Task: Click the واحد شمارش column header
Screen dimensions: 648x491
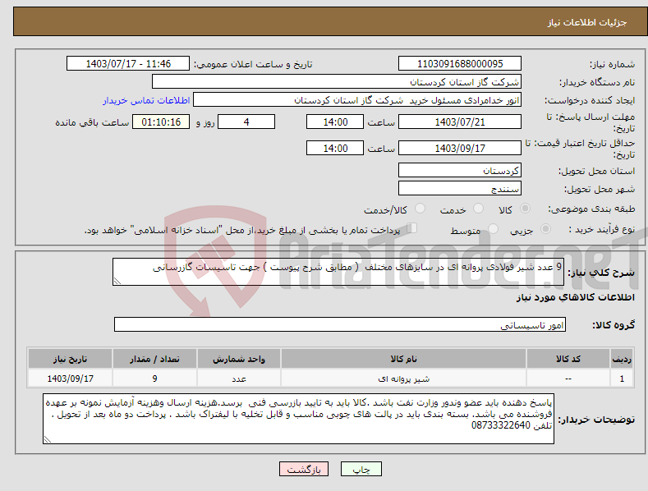Action: click(x=239, y=359)
